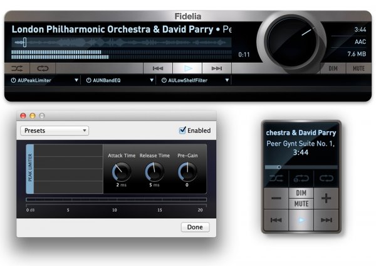The width and height of the screenshot is (376, 266).
Task: Click the Peer Gynt Suite title in mini player
Action: [301, 144]
